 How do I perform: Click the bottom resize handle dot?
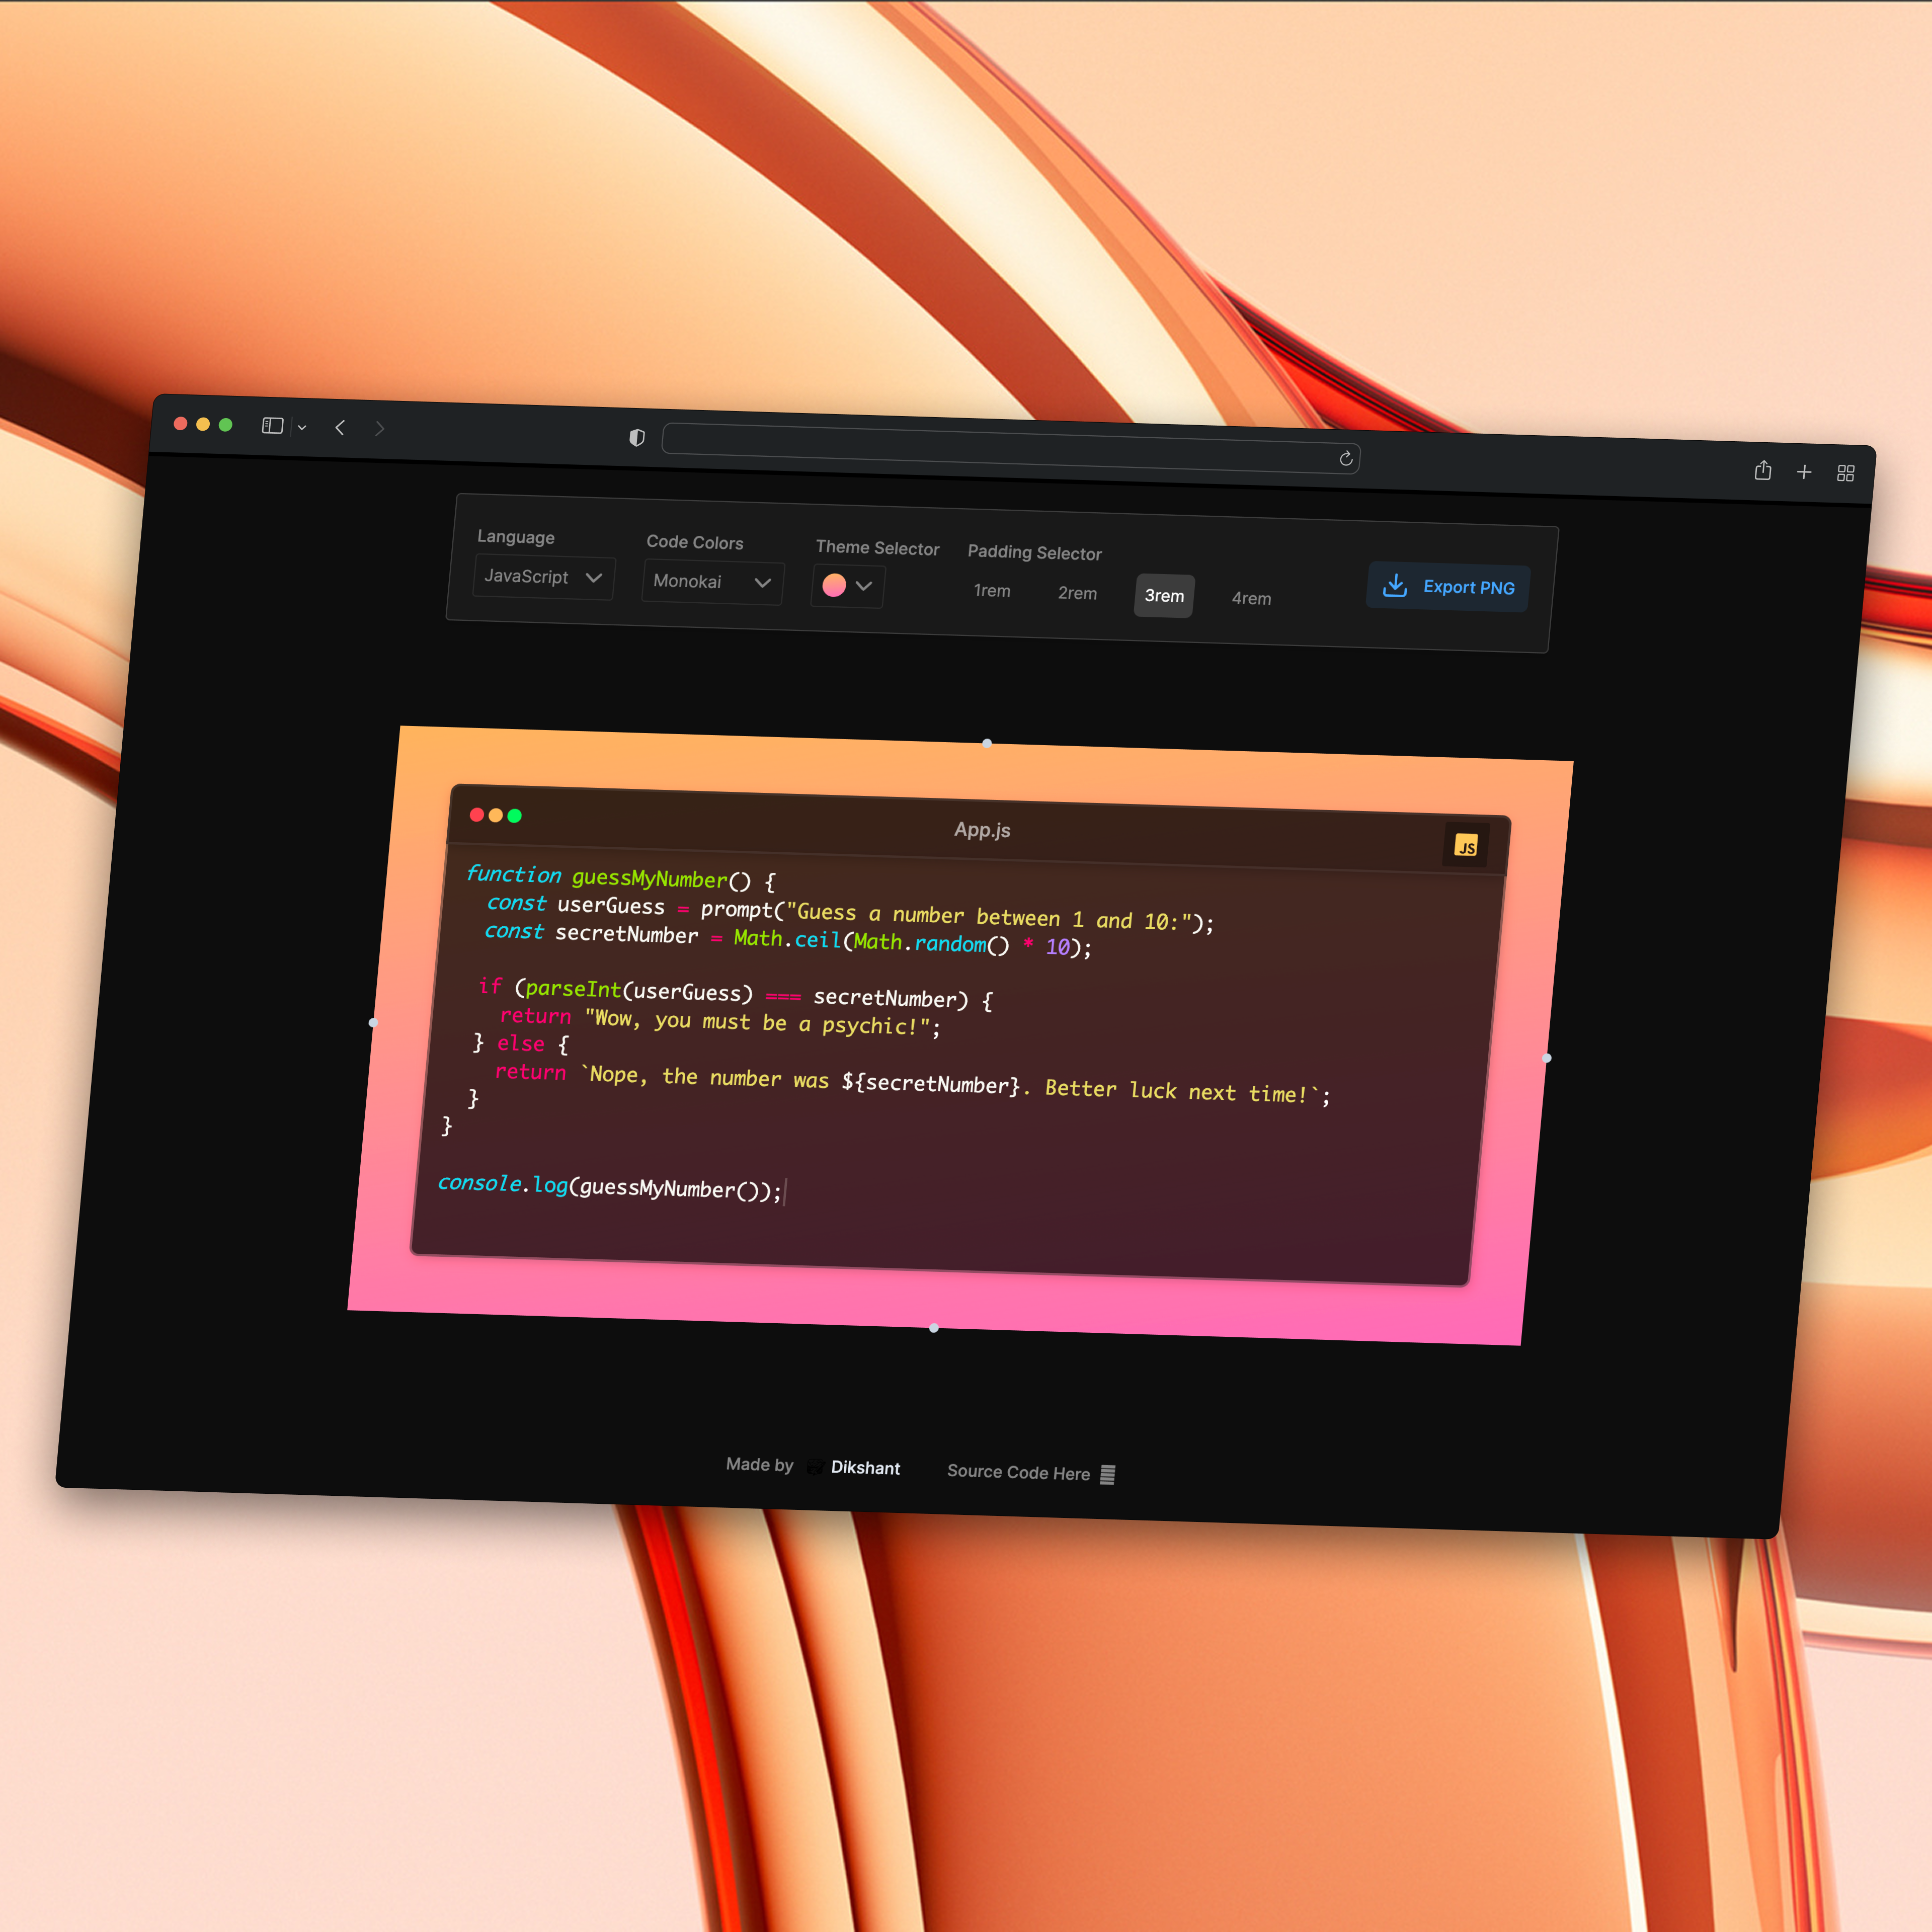coord(934,1328)
